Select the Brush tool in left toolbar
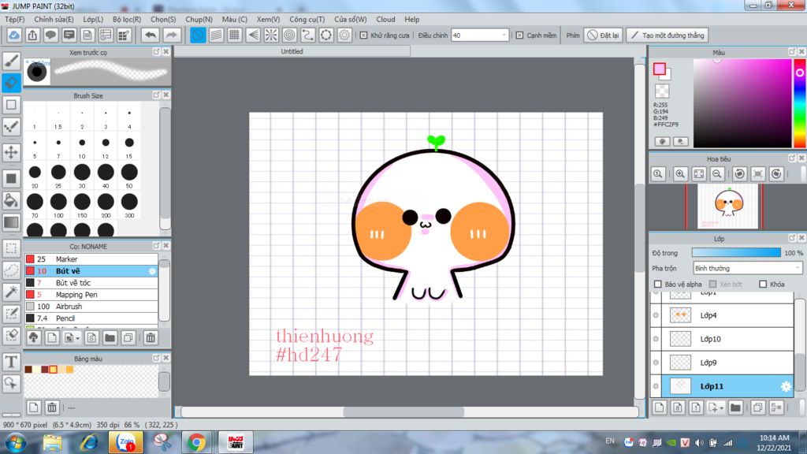The height and width of the screenshot is (454, 807). 11,61
